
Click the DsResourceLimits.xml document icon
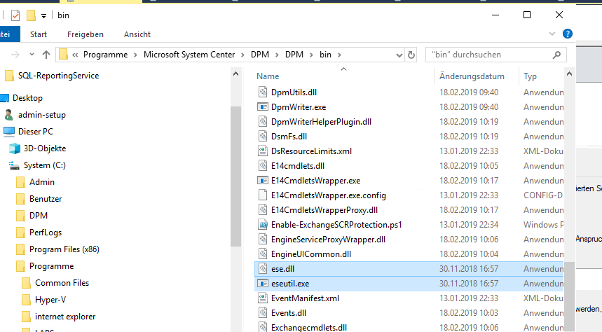coord(263,151)
